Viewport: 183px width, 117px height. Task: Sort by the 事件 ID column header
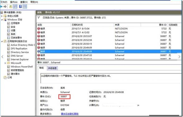154,25
